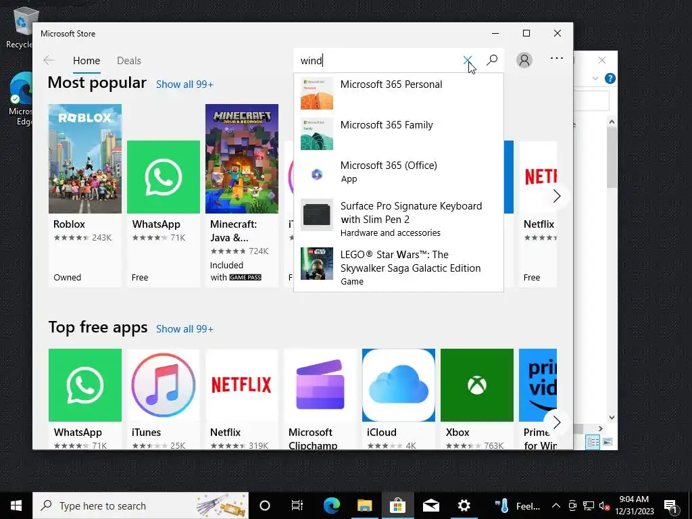Image resolution: width=692 pixels, height=519 pixels.
Task: Switch to the Deals tab
Action: pos(129,60)
